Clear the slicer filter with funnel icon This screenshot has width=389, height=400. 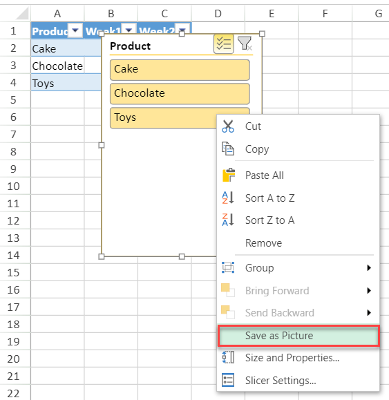click(245, 44)
